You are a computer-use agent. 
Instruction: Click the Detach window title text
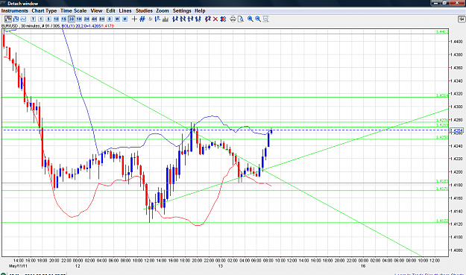click(23, 4)
